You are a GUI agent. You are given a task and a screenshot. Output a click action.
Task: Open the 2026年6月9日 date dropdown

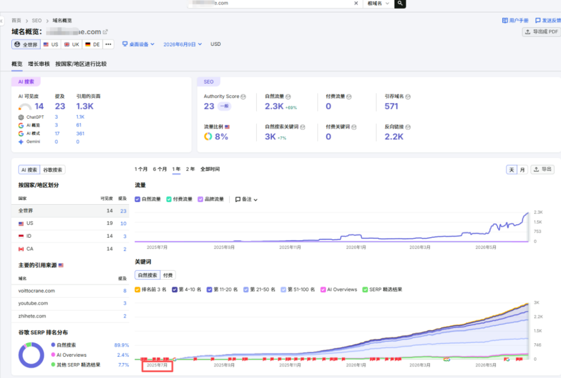pos(183,44)
